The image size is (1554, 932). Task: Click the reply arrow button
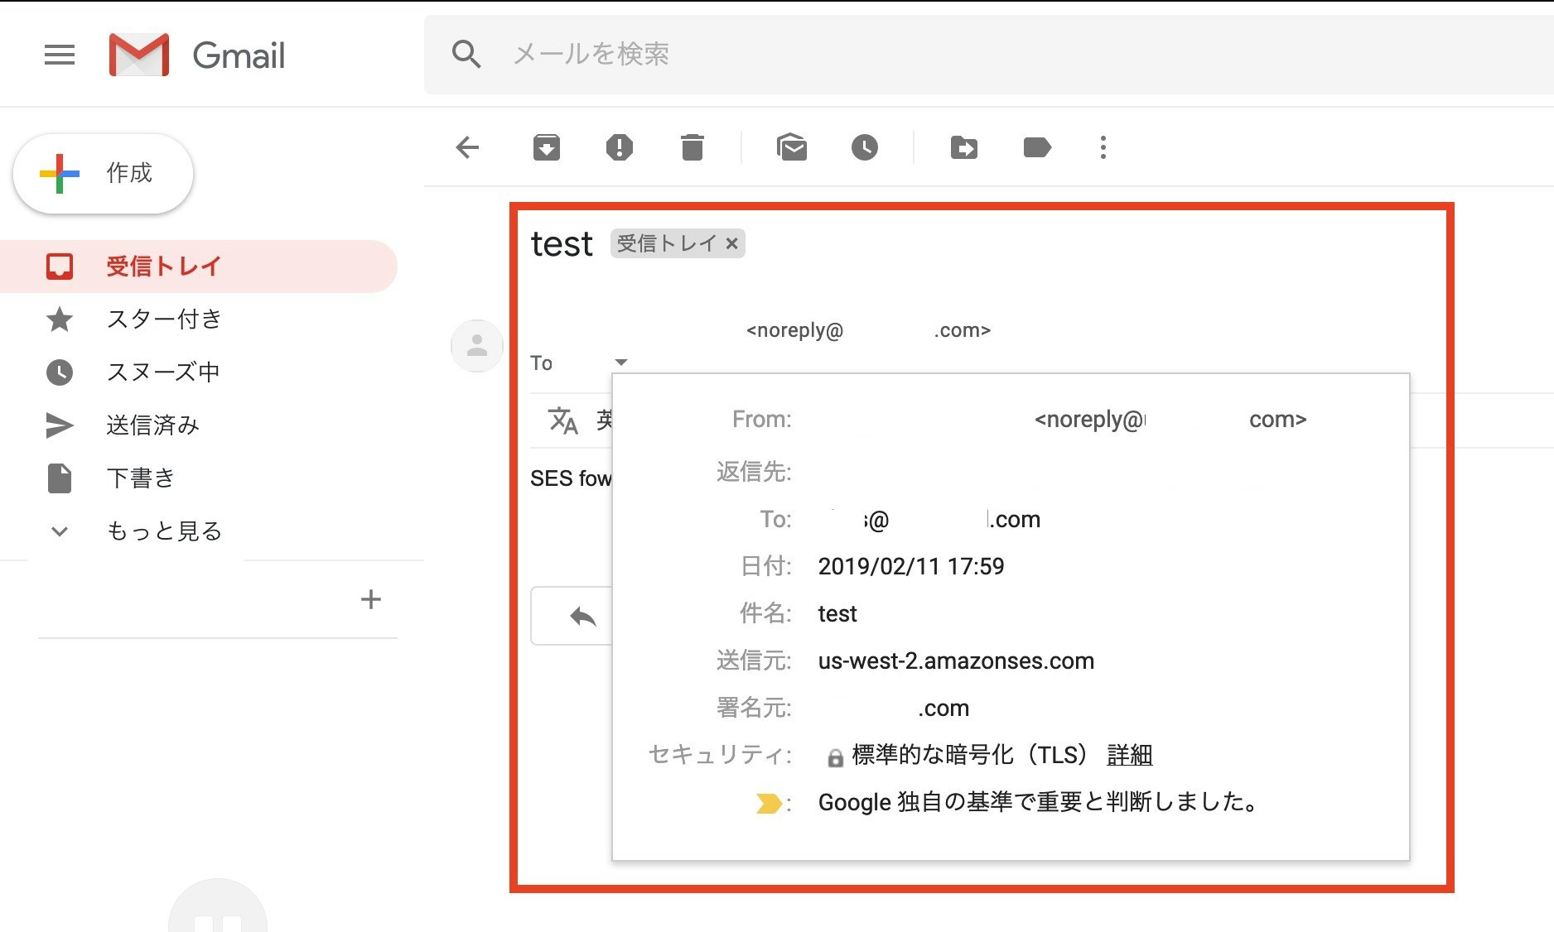pos(583,616)
